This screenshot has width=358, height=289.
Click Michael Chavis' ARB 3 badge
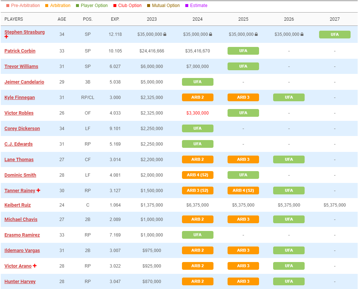pos(243,219)
